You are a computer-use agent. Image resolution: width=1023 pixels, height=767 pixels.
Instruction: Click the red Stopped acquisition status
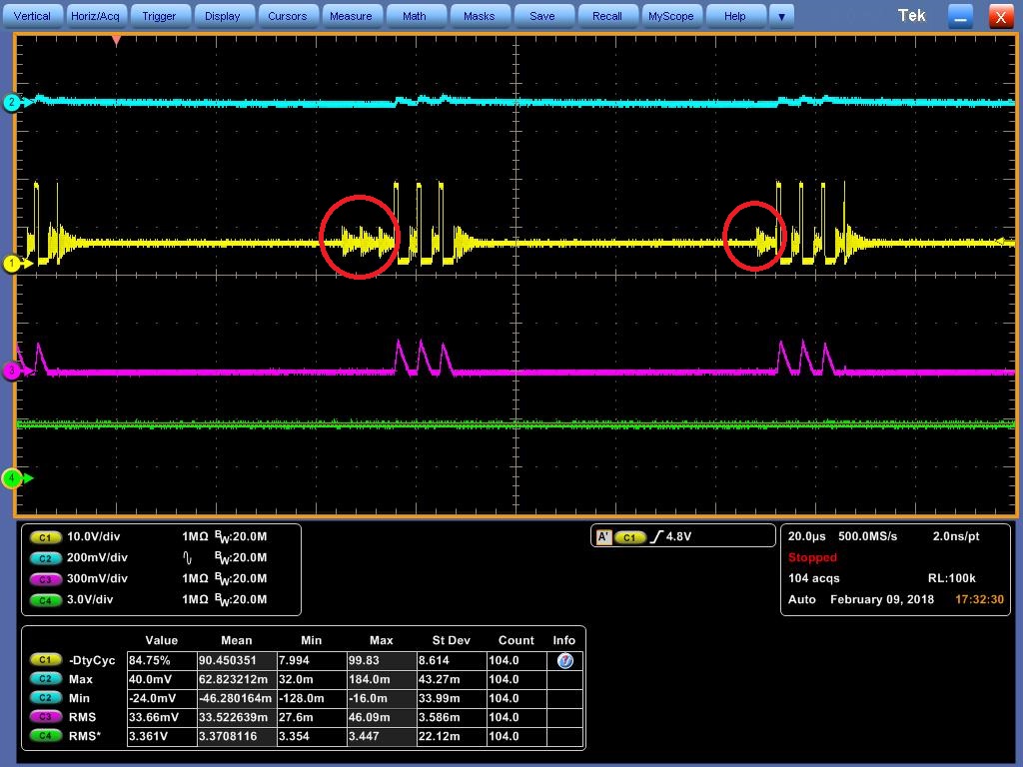pos(812,557)
